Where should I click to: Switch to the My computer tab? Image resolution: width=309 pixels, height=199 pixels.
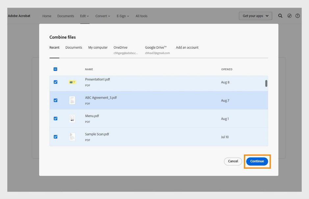point(98,48)
